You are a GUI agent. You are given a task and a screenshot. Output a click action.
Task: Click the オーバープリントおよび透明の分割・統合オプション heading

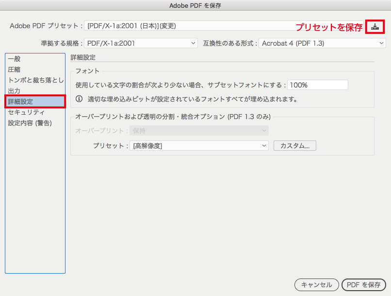coord(173,117)
